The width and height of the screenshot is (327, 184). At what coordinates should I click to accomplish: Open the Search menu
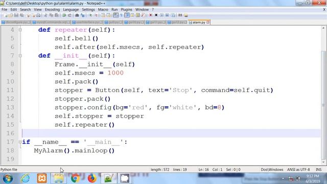[25, 10]
